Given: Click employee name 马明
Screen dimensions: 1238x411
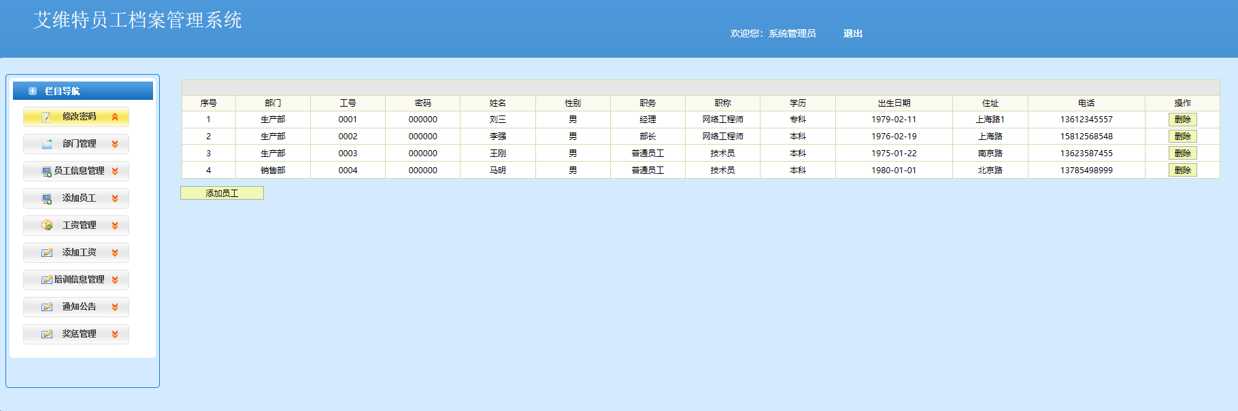Looking at the screenshot, I should click(x=497, y=171).
